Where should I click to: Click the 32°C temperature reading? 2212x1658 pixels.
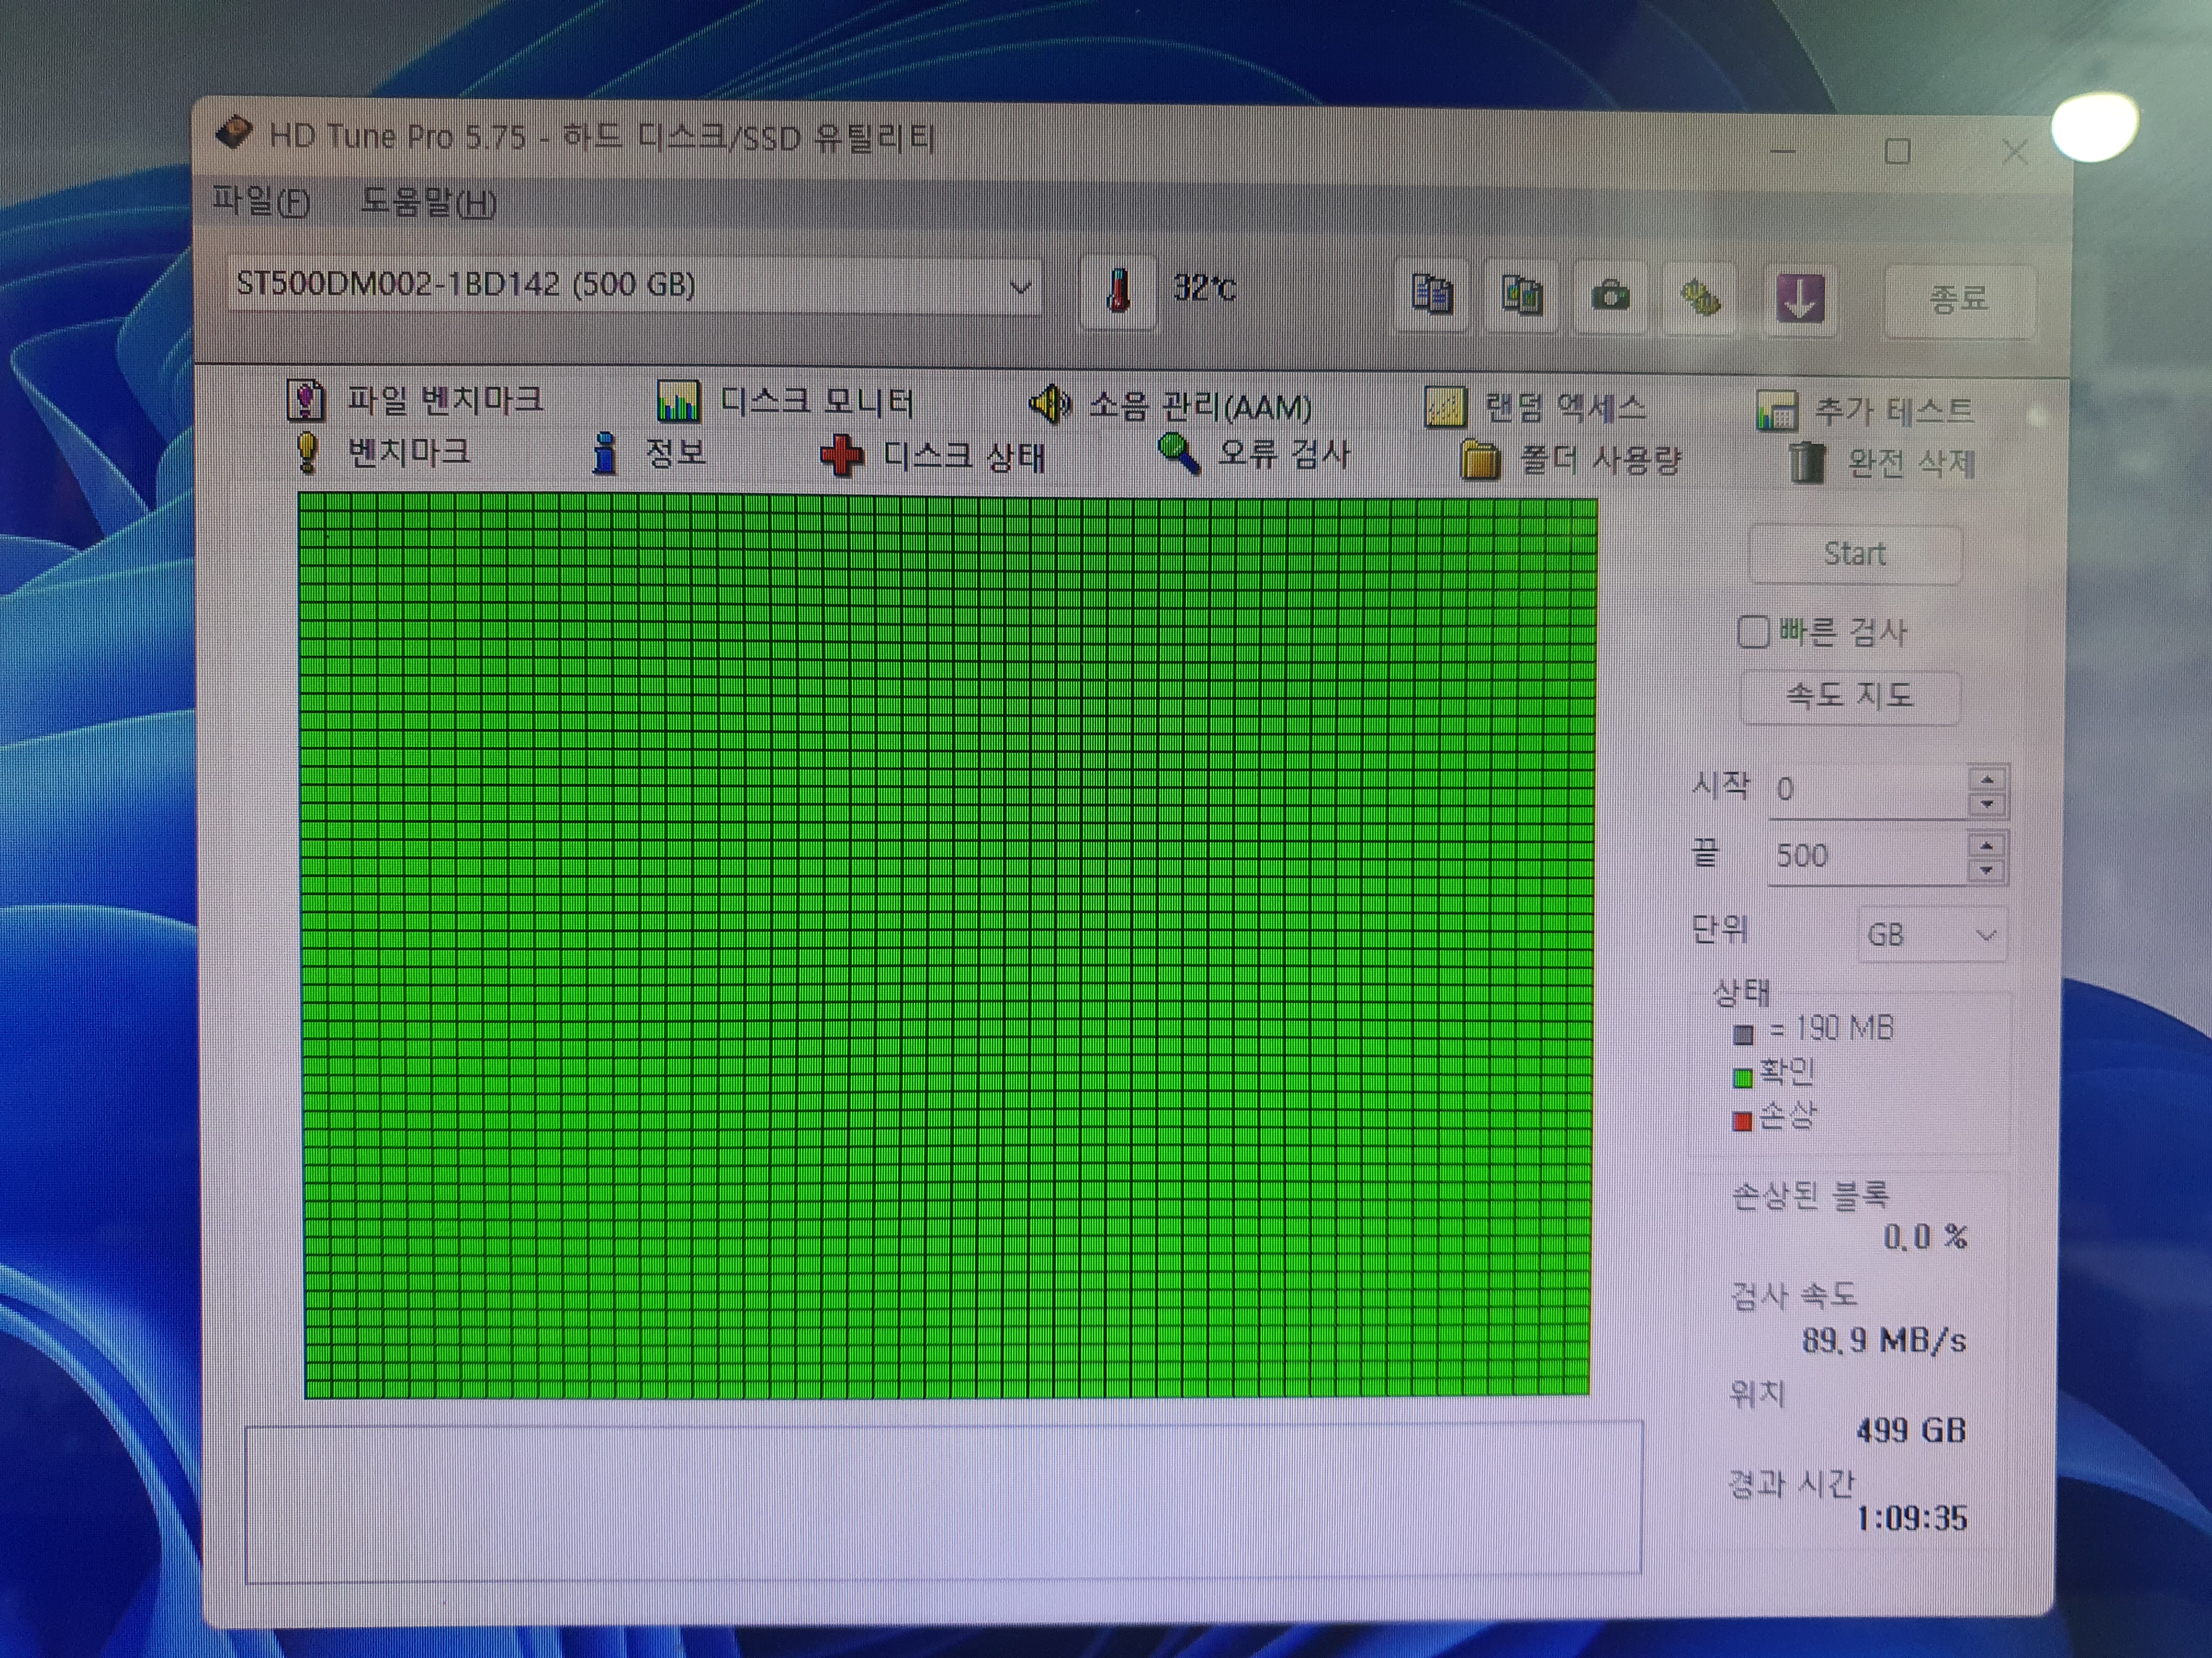[1205, 289]
